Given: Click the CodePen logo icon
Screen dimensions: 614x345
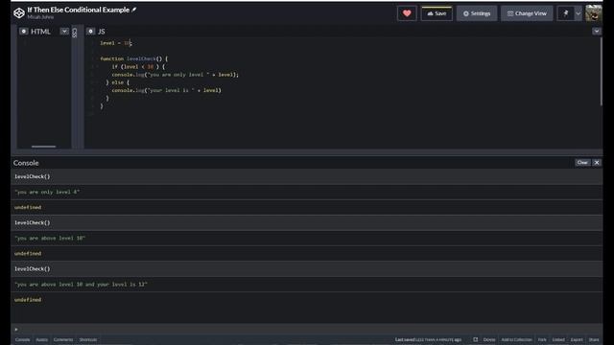Looking at the screenshot, I should coord(19,12).
